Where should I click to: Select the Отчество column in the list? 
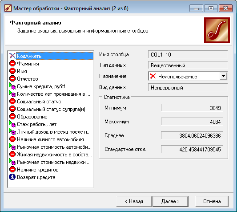pyautogui.click(x=28, y=79)
